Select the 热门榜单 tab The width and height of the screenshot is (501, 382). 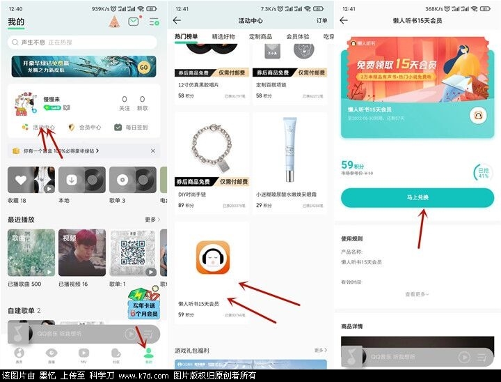[x=186, y=36]
